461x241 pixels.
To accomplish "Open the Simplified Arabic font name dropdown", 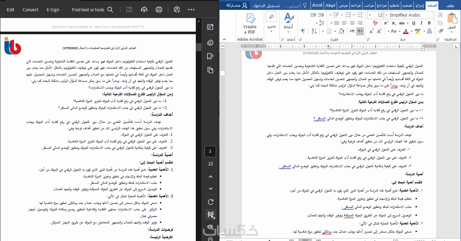I will pyautogui.click(x=386, y=15).
